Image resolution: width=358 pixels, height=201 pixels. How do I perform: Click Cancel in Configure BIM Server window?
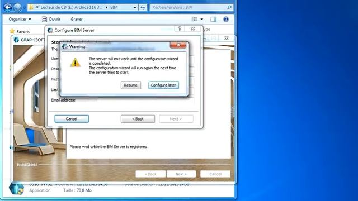(72, 119)
